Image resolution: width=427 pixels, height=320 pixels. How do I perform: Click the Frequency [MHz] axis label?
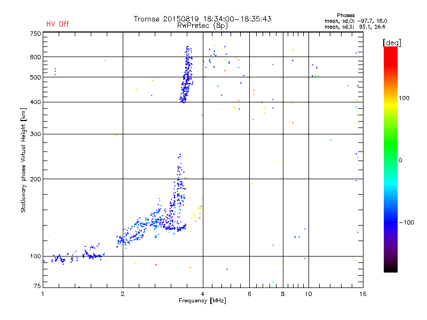(x=202, y=301)
